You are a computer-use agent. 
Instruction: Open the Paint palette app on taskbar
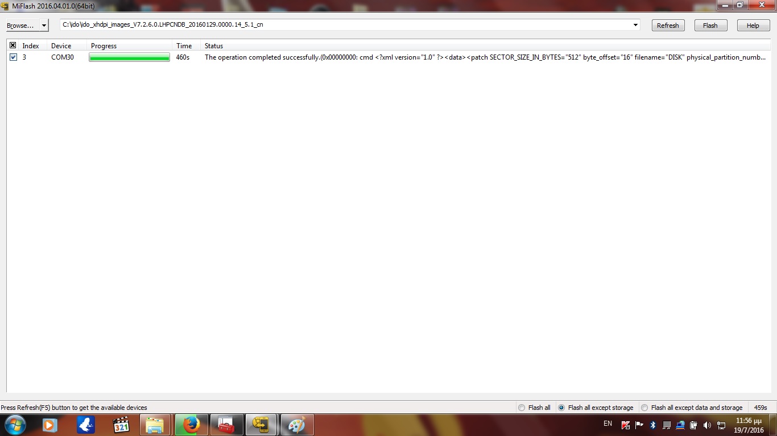click(x=297, y=425)
